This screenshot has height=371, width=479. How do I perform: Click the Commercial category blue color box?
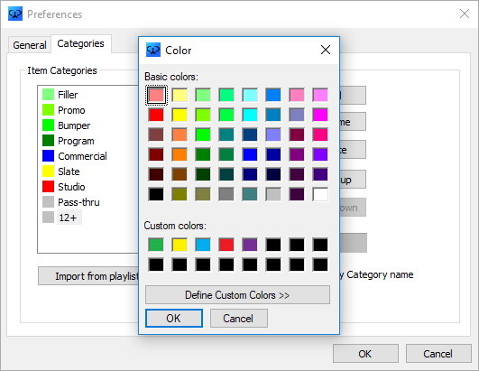pos(49,156)
